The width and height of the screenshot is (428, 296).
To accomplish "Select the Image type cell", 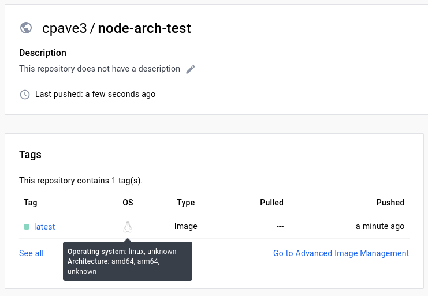I will coord(185,226).
